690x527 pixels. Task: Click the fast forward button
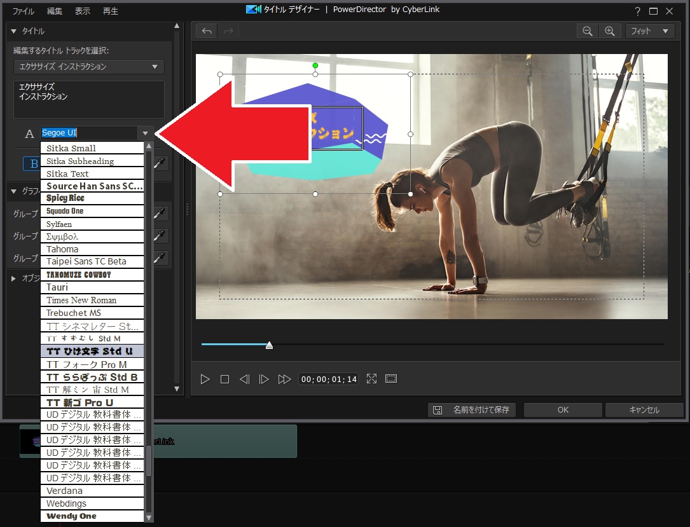click(284, 379)
